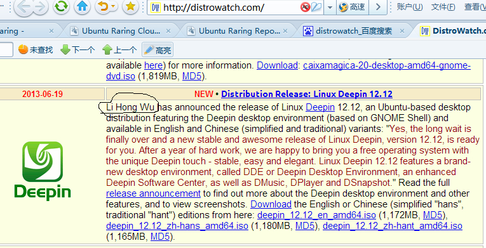Open the 账户(U) menu
The width and height of the screenshot is (486, 248).
(410, 7)
